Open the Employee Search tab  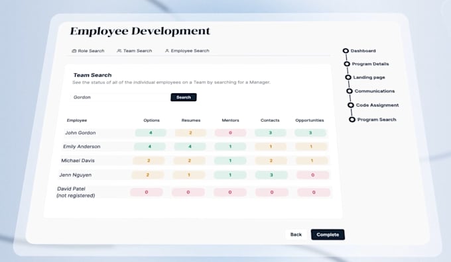click(x=187, y=50)
